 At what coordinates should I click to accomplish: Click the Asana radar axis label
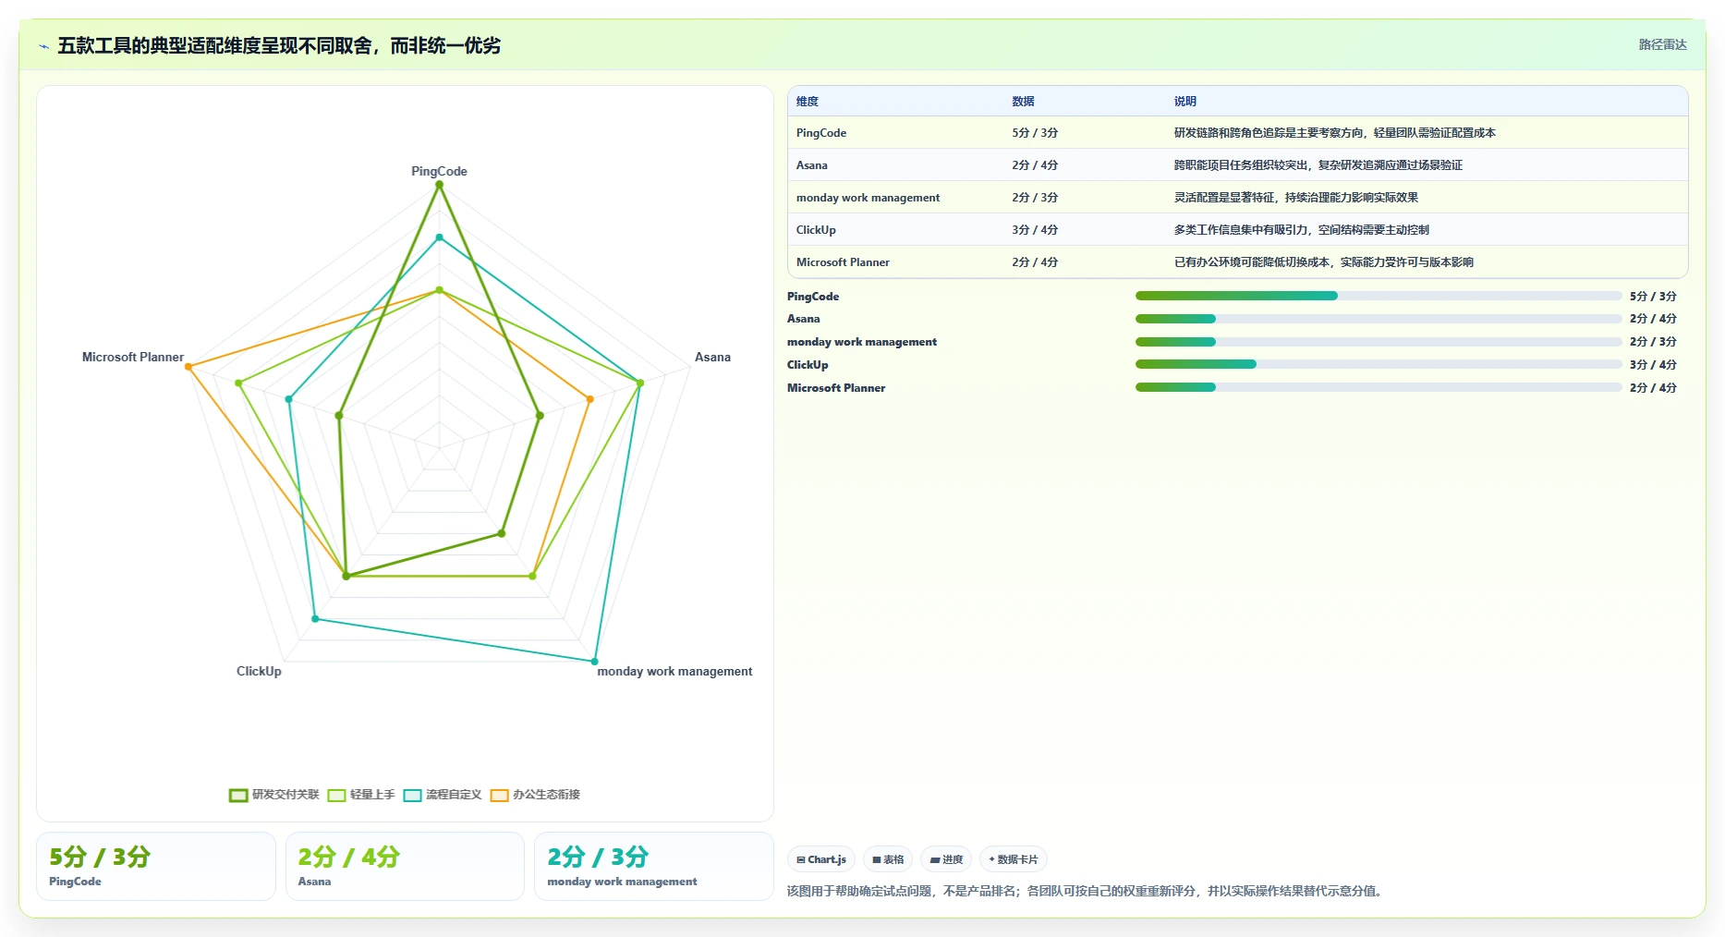pos(712,357)
